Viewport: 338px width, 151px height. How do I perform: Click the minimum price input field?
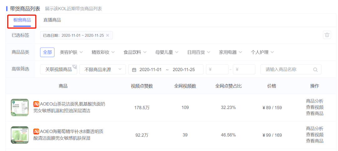(x=217, y=70)
